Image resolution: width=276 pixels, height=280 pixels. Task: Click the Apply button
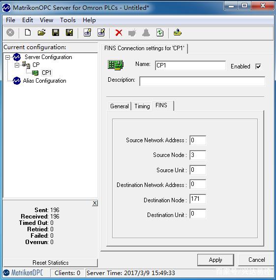coord(215,260)
